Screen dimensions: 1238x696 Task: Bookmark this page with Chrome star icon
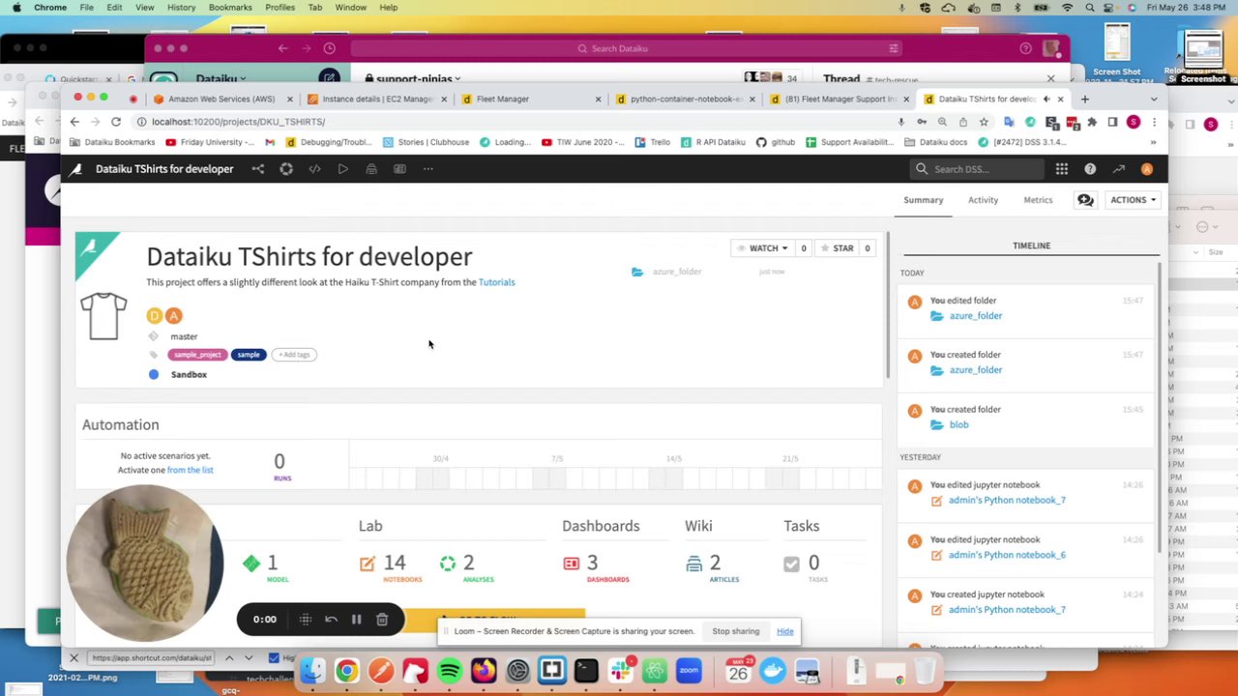pos(984,122)
